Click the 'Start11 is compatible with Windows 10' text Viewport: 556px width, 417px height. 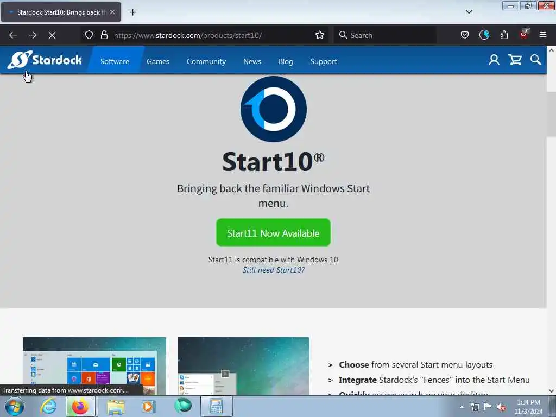tap(274, 260)
